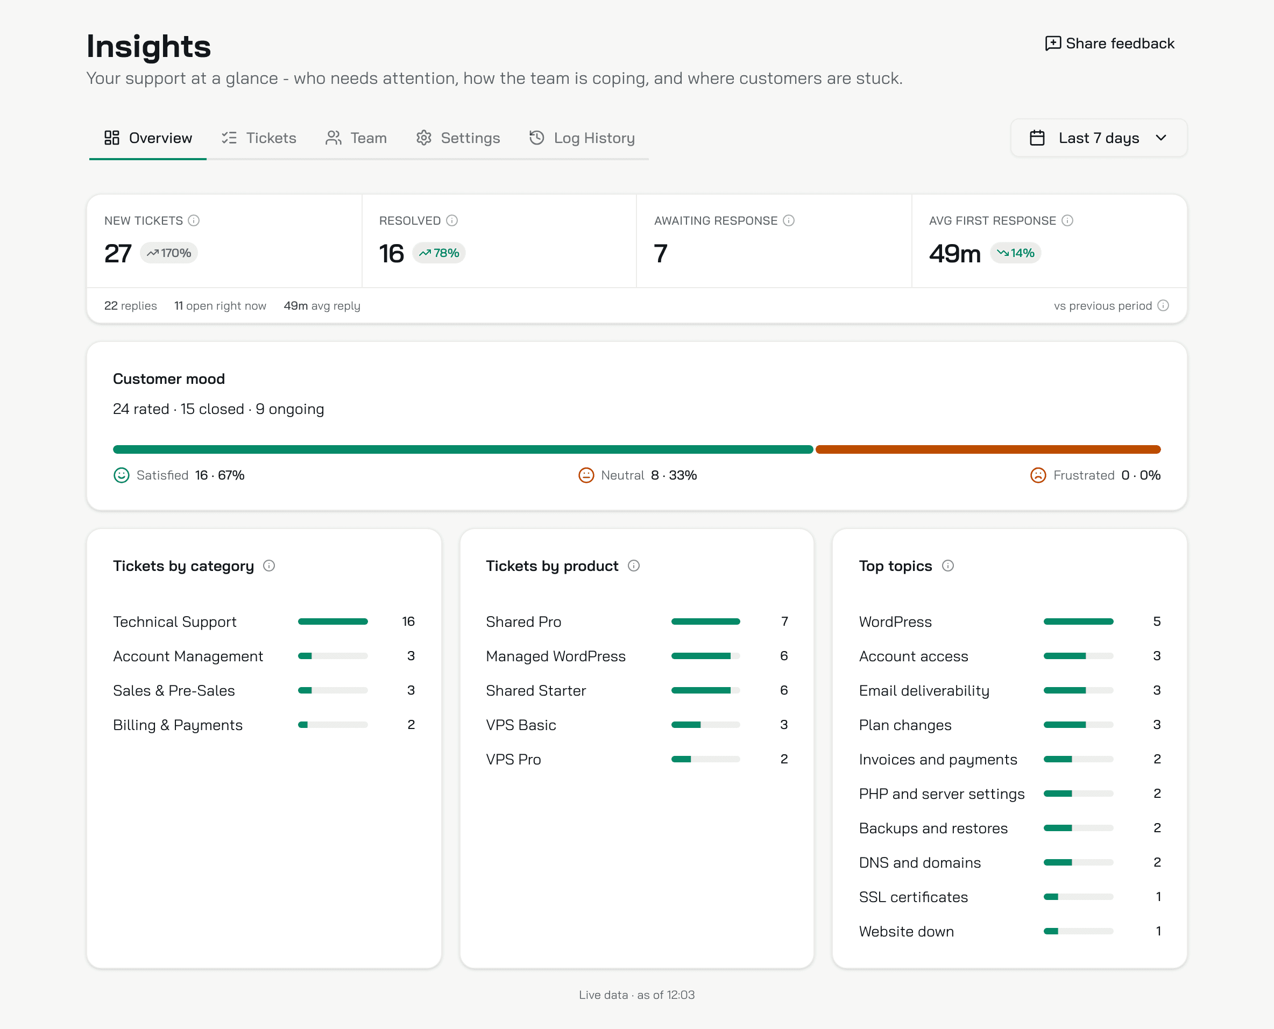Click the VPS Basic product label
1274x1029 pixels.
coord(521,725)
